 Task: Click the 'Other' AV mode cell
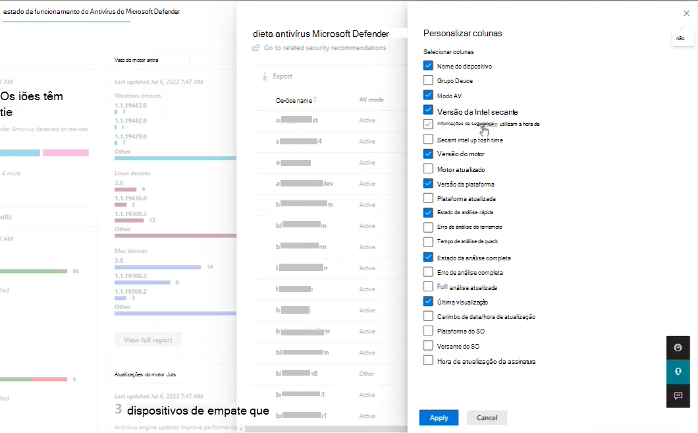[367, 374]
